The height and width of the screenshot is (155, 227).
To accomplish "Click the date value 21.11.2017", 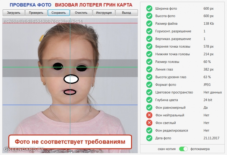I will point(211,138).
